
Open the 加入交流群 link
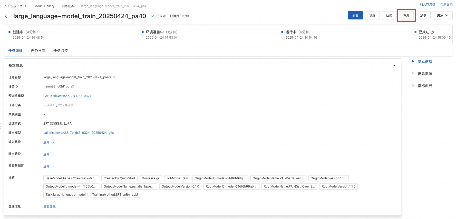click(428, 5)
